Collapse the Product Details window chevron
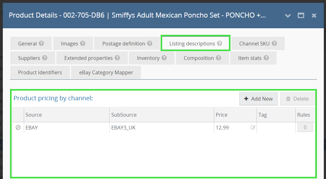Viewport: 326px width, 179px height. pyautogui.click(x=288, y=15)
